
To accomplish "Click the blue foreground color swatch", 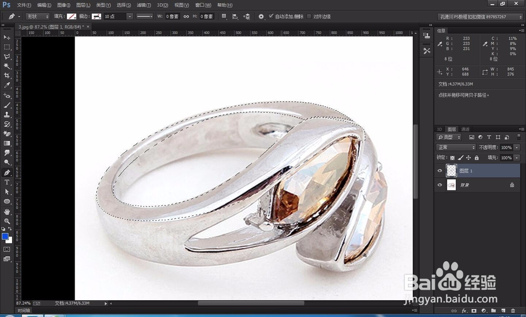I will (6, 237).
